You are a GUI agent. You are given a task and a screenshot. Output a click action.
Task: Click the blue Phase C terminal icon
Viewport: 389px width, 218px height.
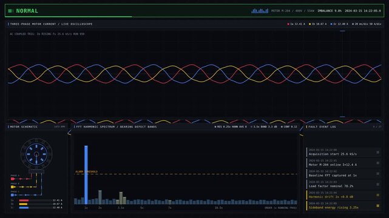click(12, 195)
